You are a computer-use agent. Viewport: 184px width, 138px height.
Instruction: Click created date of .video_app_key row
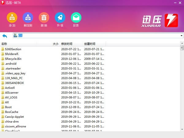click(x=94, y=73)
